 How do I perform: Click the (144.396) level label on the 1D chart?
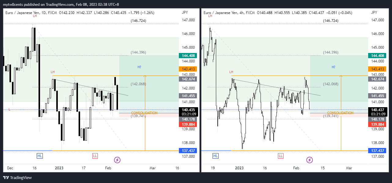[138, 52]
